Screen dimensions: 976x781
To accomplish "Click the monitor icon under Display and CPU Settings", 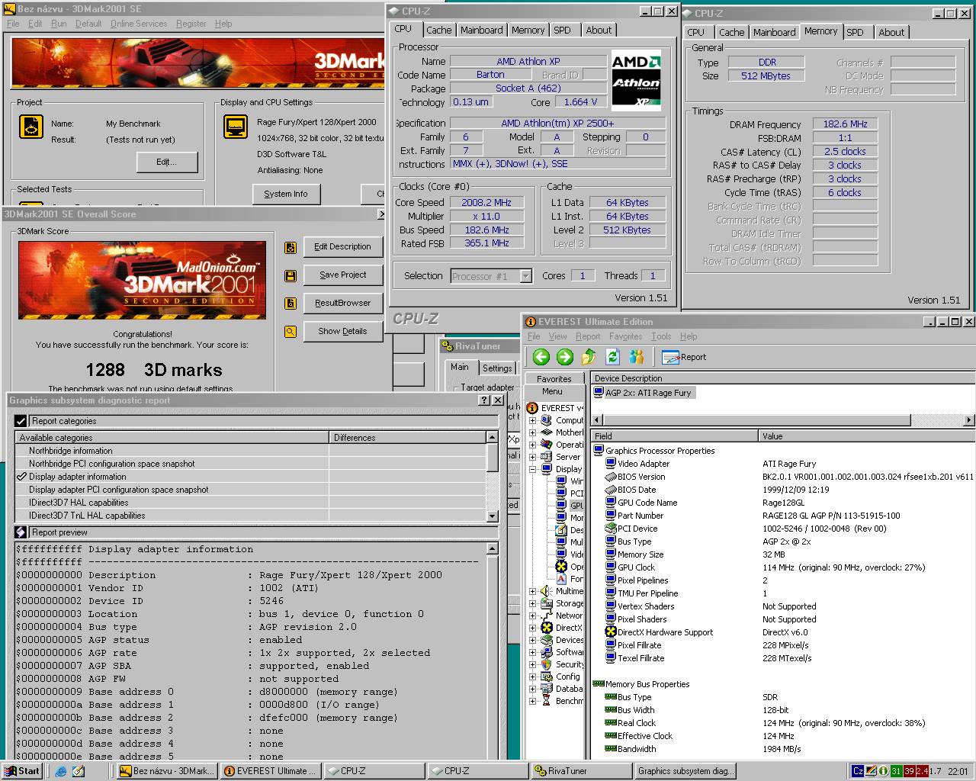I will pyautogui.click(x=236, y=127).
